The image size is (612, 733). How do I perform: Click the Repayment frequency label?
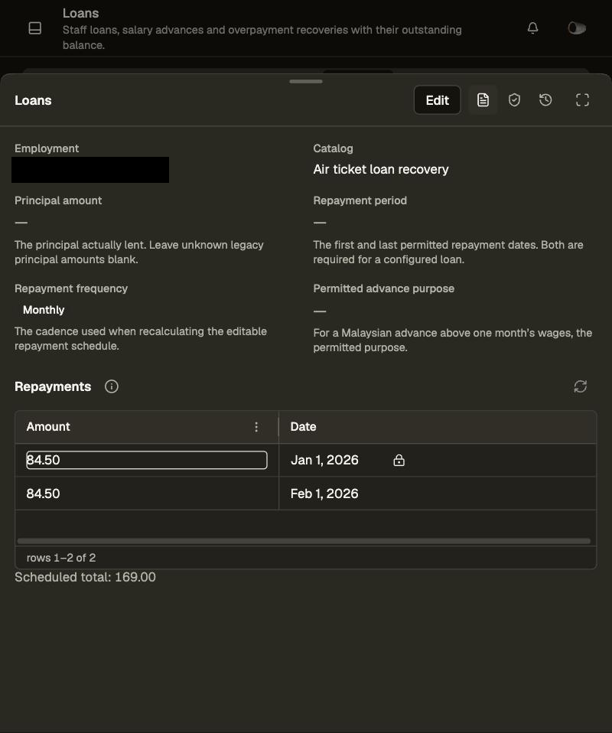pyautogui.click(x=71, y=288)
